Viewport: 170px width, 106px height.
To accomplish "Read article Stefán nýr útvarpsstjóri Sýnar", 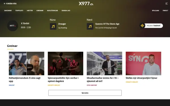I will 141,78.
